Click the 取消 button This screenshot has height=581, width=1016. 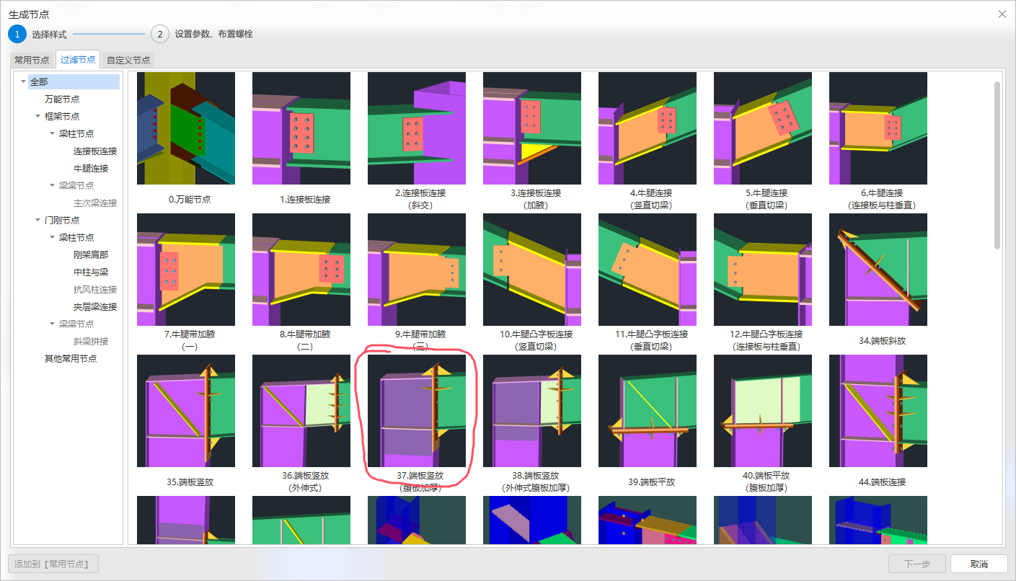pyautogui.click(x=979, y=564)
